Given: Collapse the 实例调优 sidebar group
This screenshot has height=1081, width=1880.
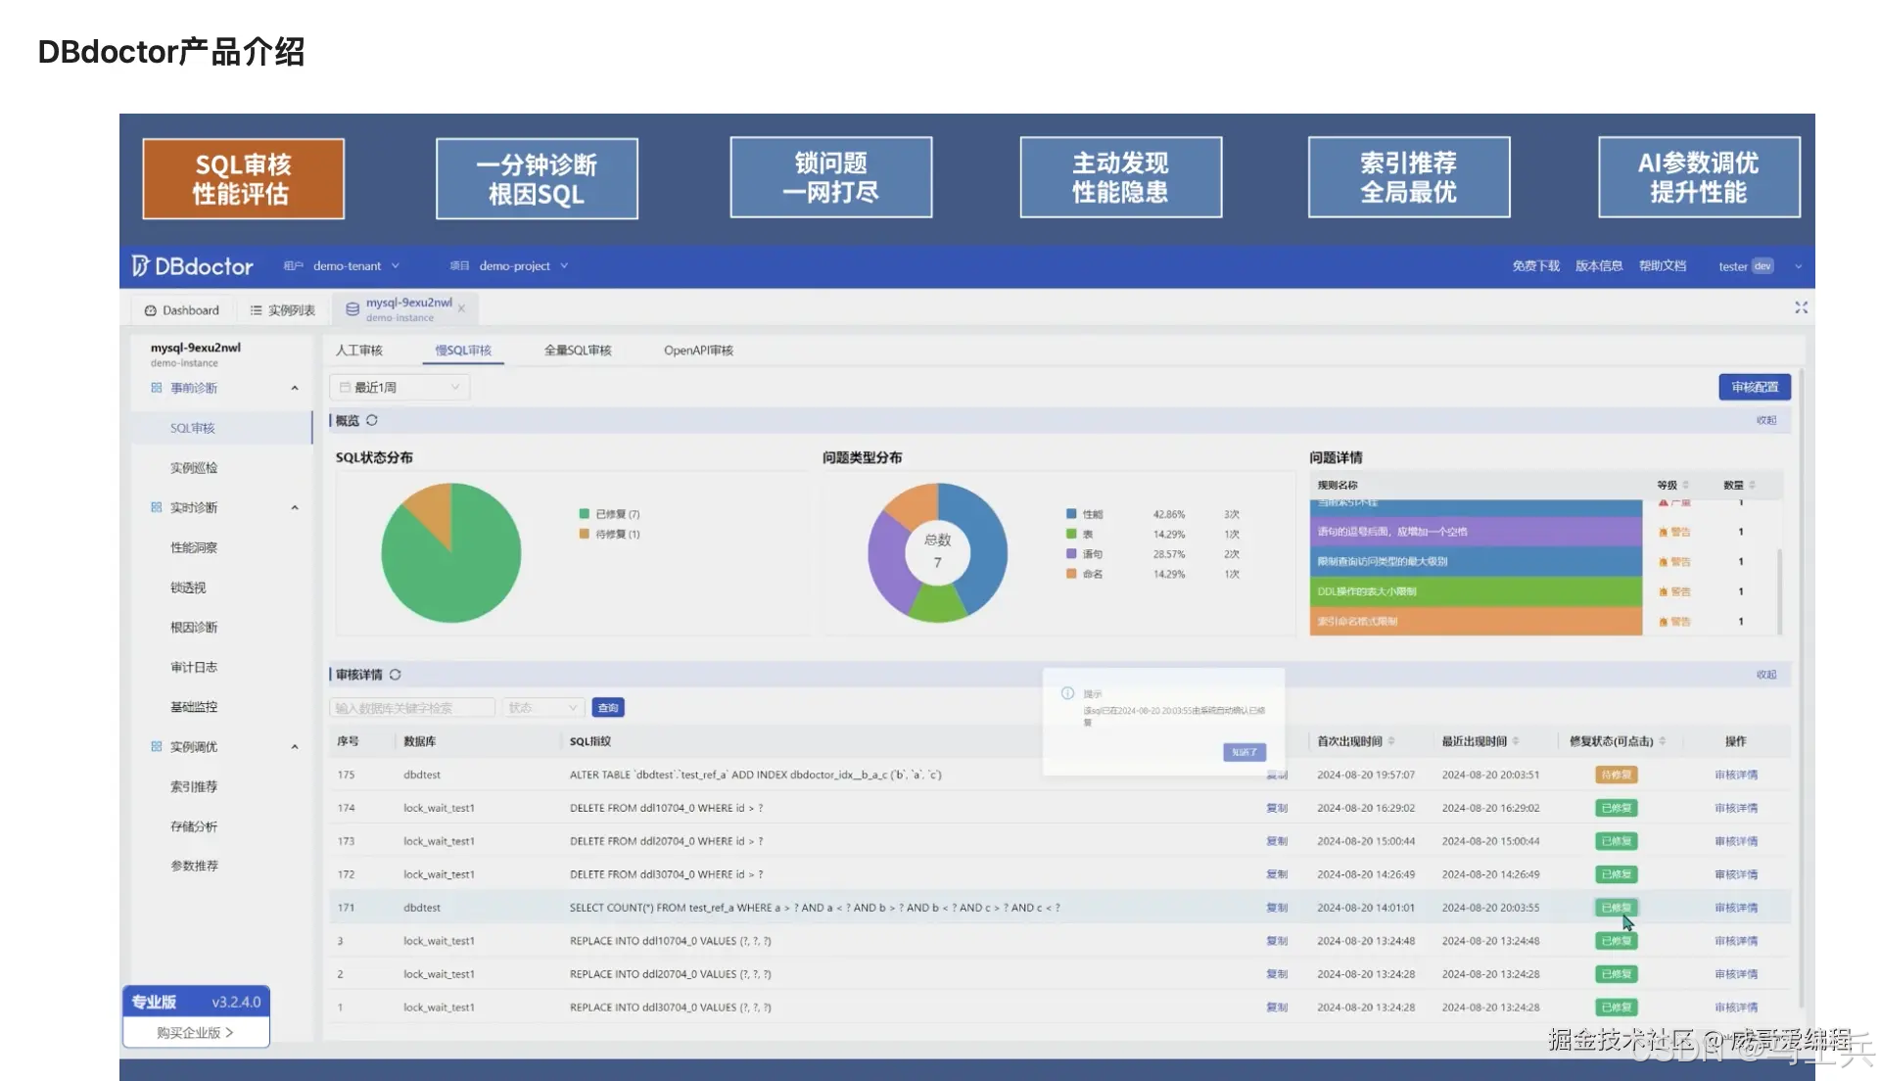Looking at the screenshot, I should coord(295,746).
